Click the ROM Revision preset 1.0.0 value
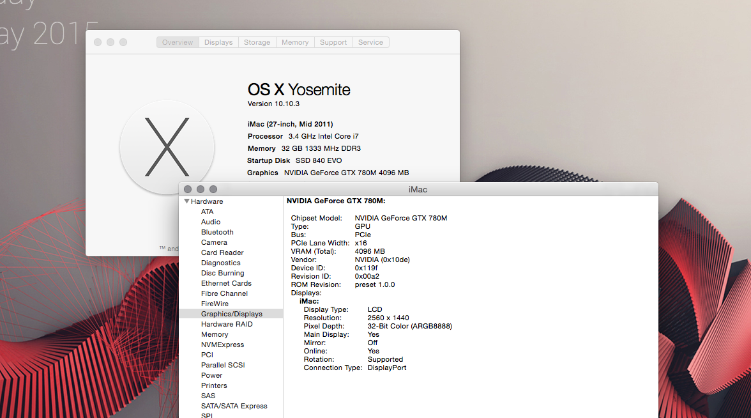Screen dimensions: 751x418 (374, 285)
